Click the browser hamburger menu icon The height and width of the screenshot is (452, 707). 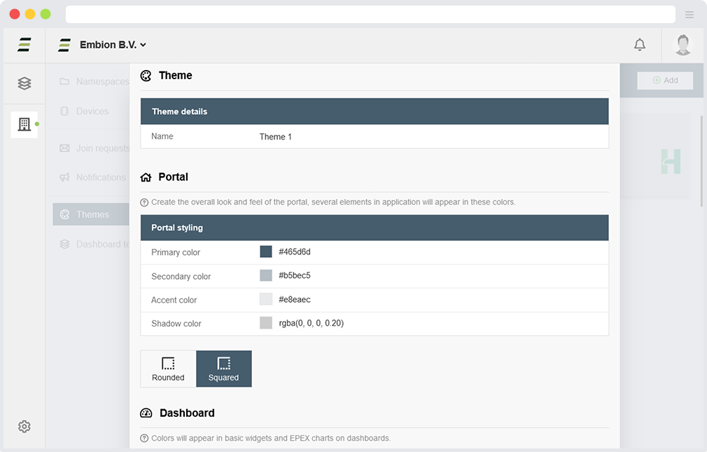689,15
